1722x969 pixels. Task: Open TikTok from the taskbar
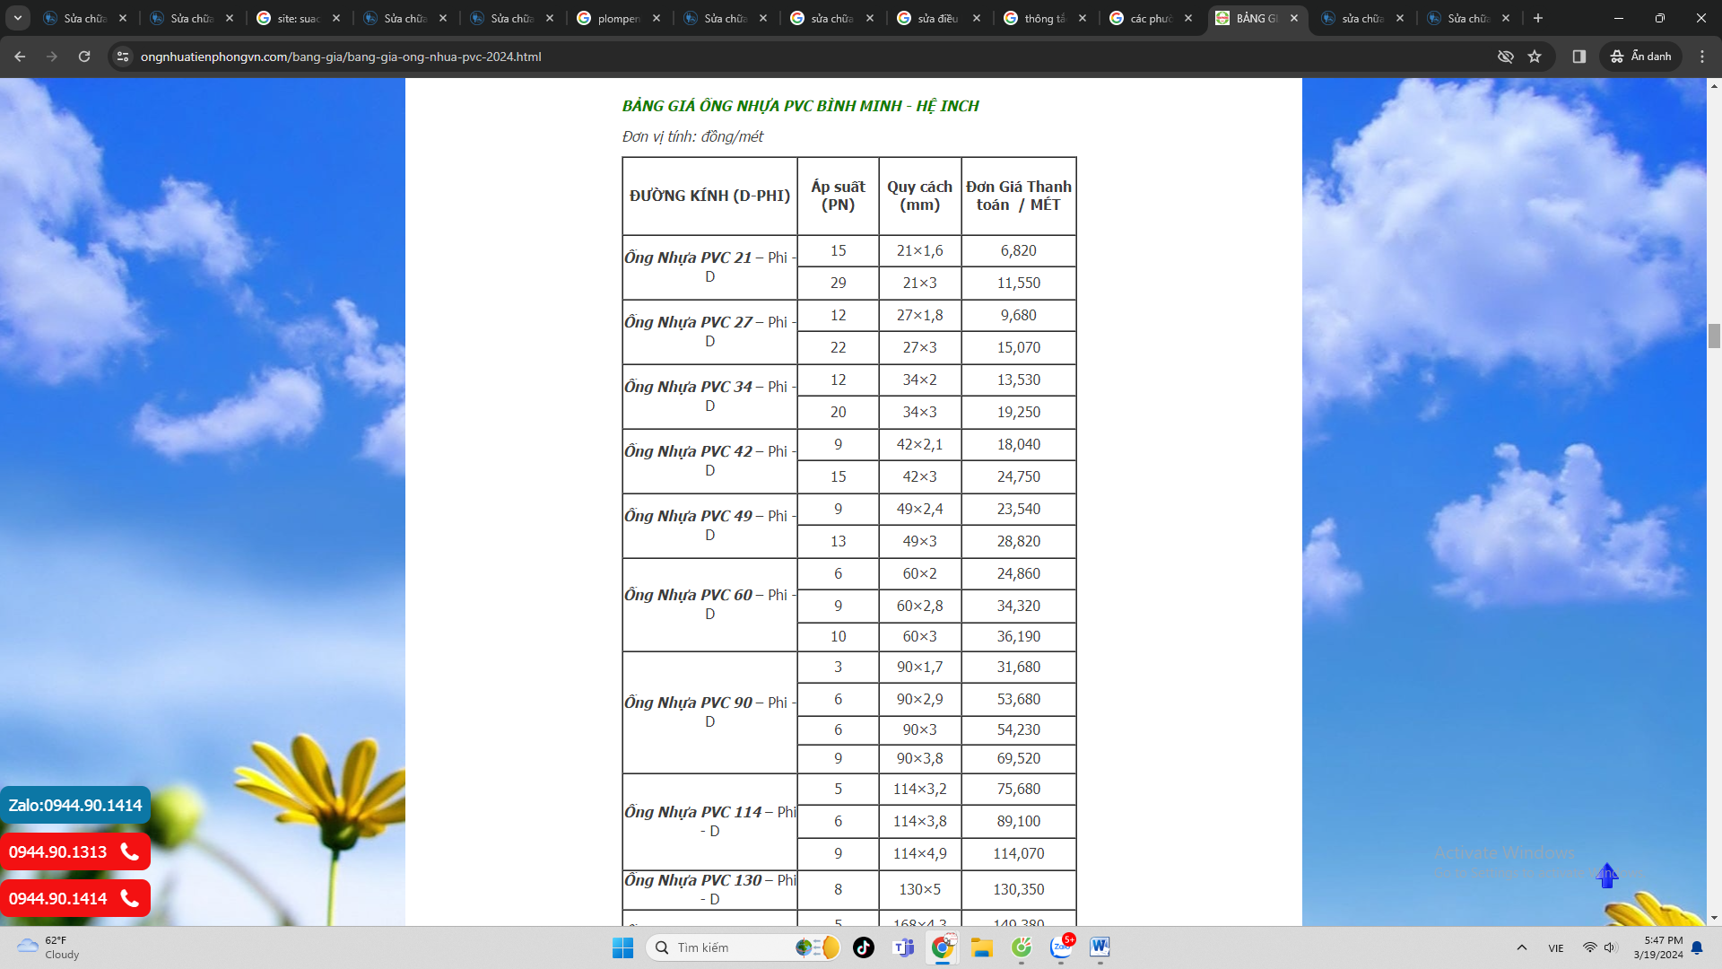click(864, 947)
